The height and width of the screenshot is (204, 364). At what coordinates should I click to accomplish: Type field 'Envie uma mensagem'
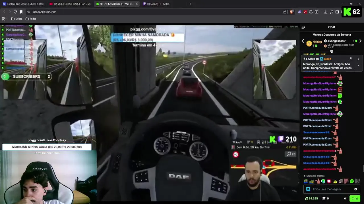(332, 189)
